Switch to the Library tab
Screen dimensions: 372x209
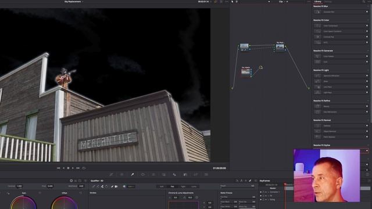click(317, 2)
